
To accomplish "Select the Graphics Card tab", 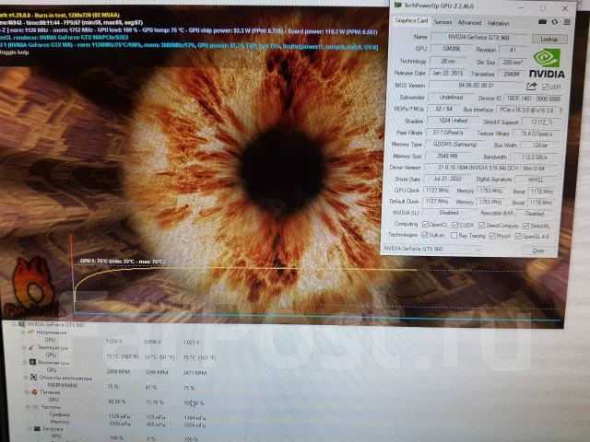I will click(411, 20).
